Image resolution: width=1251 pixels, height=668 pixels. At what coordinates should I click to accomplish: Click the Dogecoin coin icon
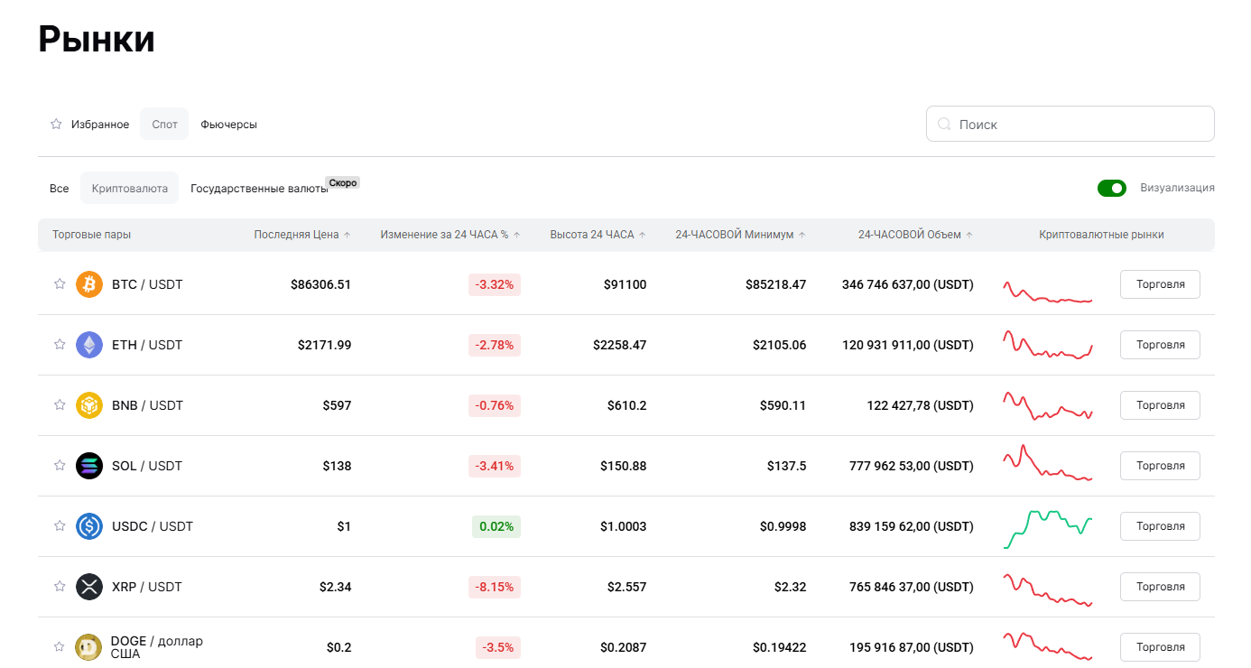click(89, 647)
